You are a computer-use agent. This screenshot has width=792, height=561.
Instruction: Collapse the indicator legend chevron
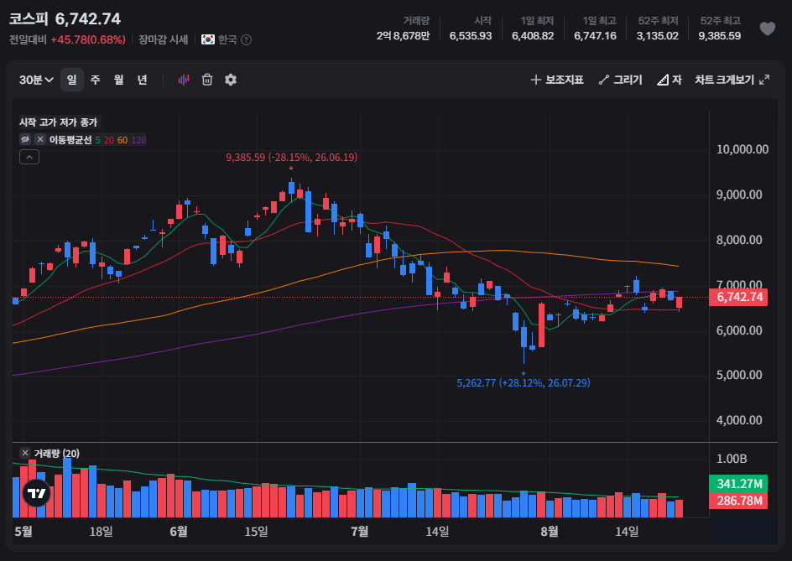(29, 157)
